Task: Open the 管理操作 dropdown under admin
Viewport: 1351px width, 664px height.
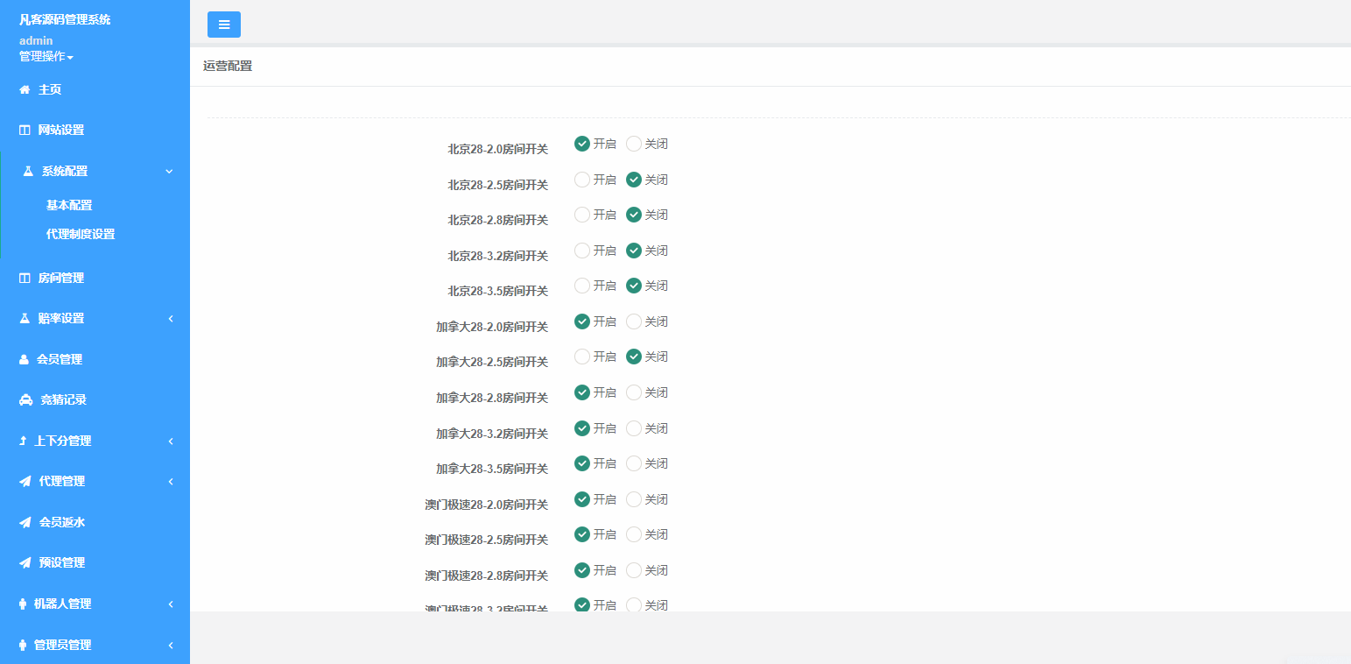Action: 46,56
